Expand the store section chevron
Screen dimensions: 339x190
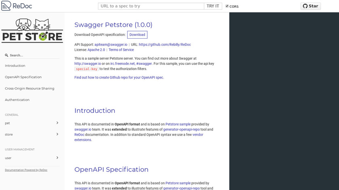pyautogui.click(x=57, y=134)
